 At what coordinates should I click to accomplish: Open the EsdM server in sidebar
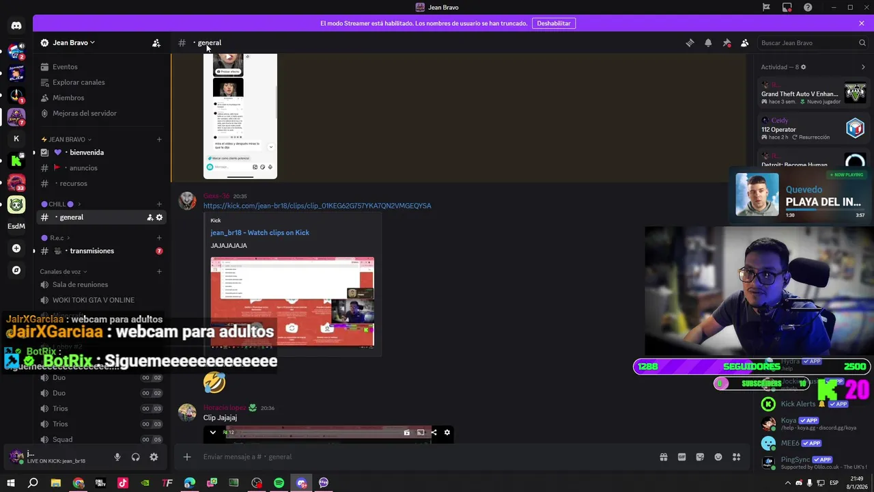[16, 226]
